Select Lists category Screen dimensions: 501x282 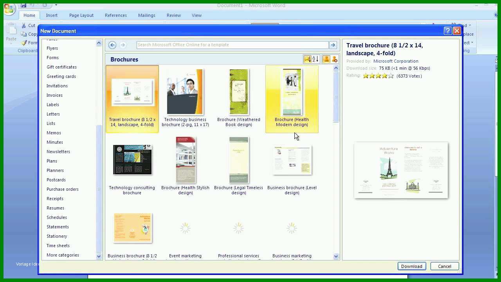(51, 123)
